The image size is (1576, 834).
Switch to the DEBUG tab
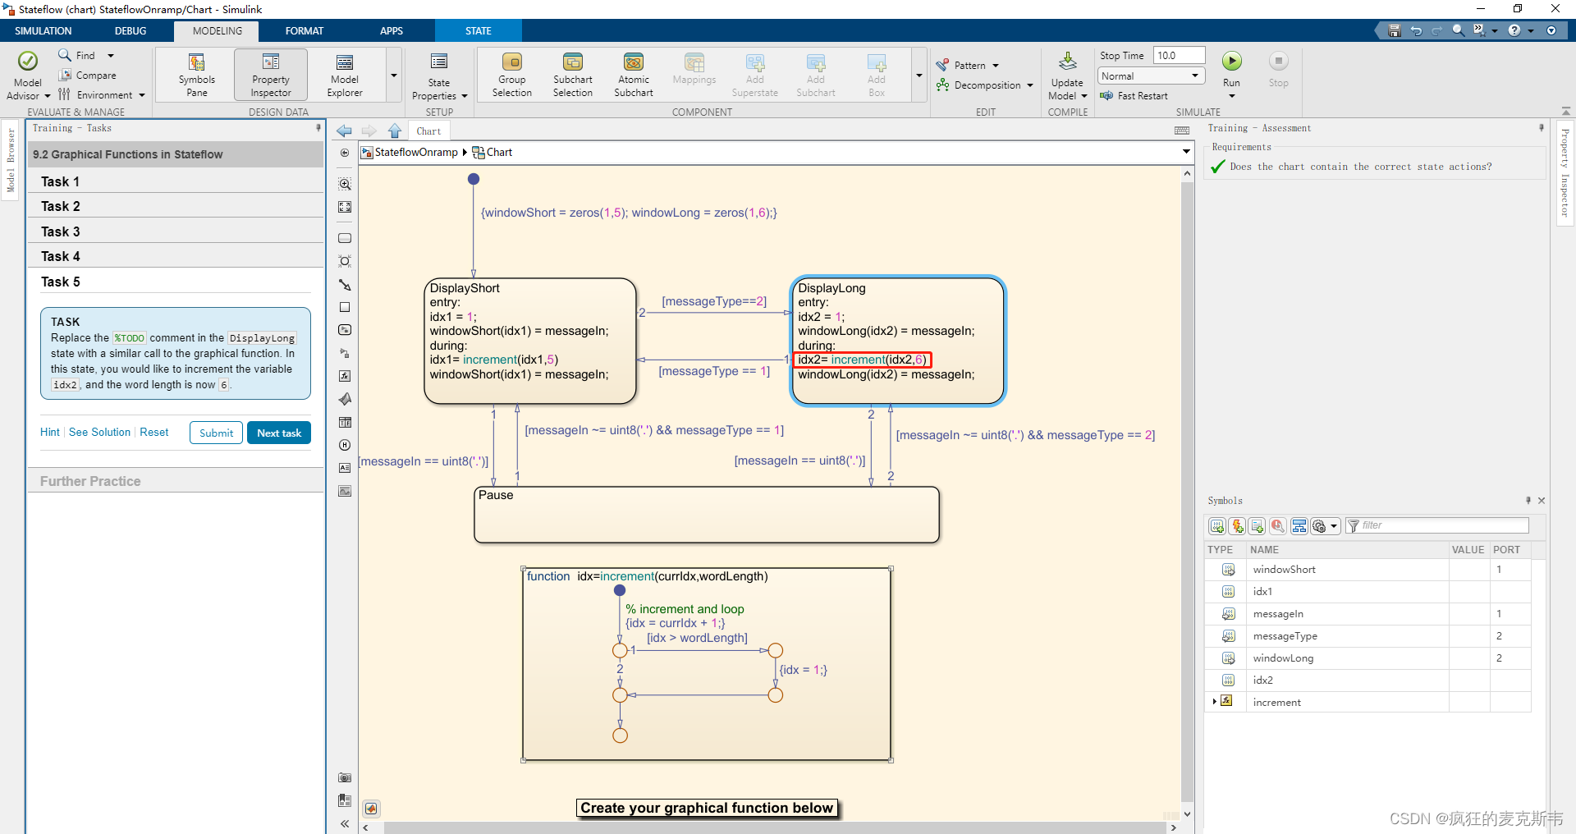point(131,31)
